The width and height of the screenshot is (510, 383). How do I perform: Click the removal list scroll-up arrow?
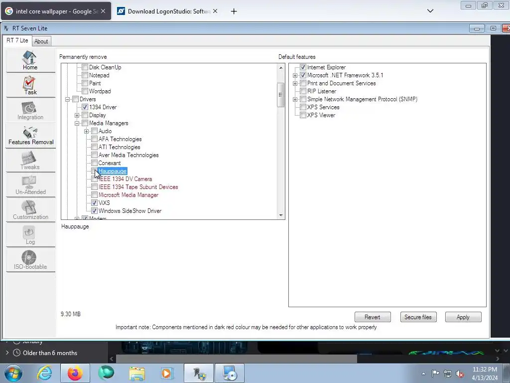pyautogui.click(x=281, y=68)
